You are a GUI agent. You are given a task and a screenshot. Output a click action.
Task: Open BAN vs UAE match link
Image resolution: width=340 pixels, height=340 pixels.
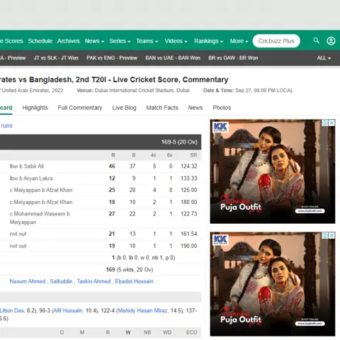[173, 58]
